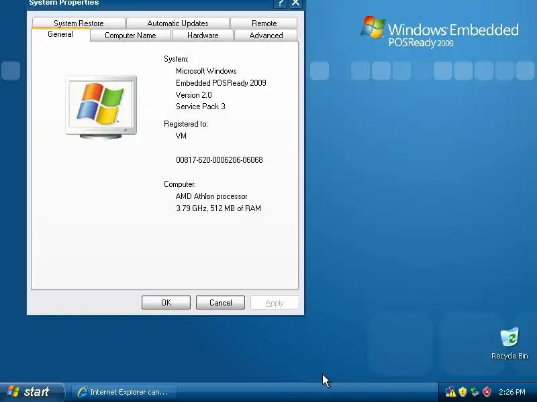
Task: Switch to the Automatic Updates tab
Action: [178, 23]
